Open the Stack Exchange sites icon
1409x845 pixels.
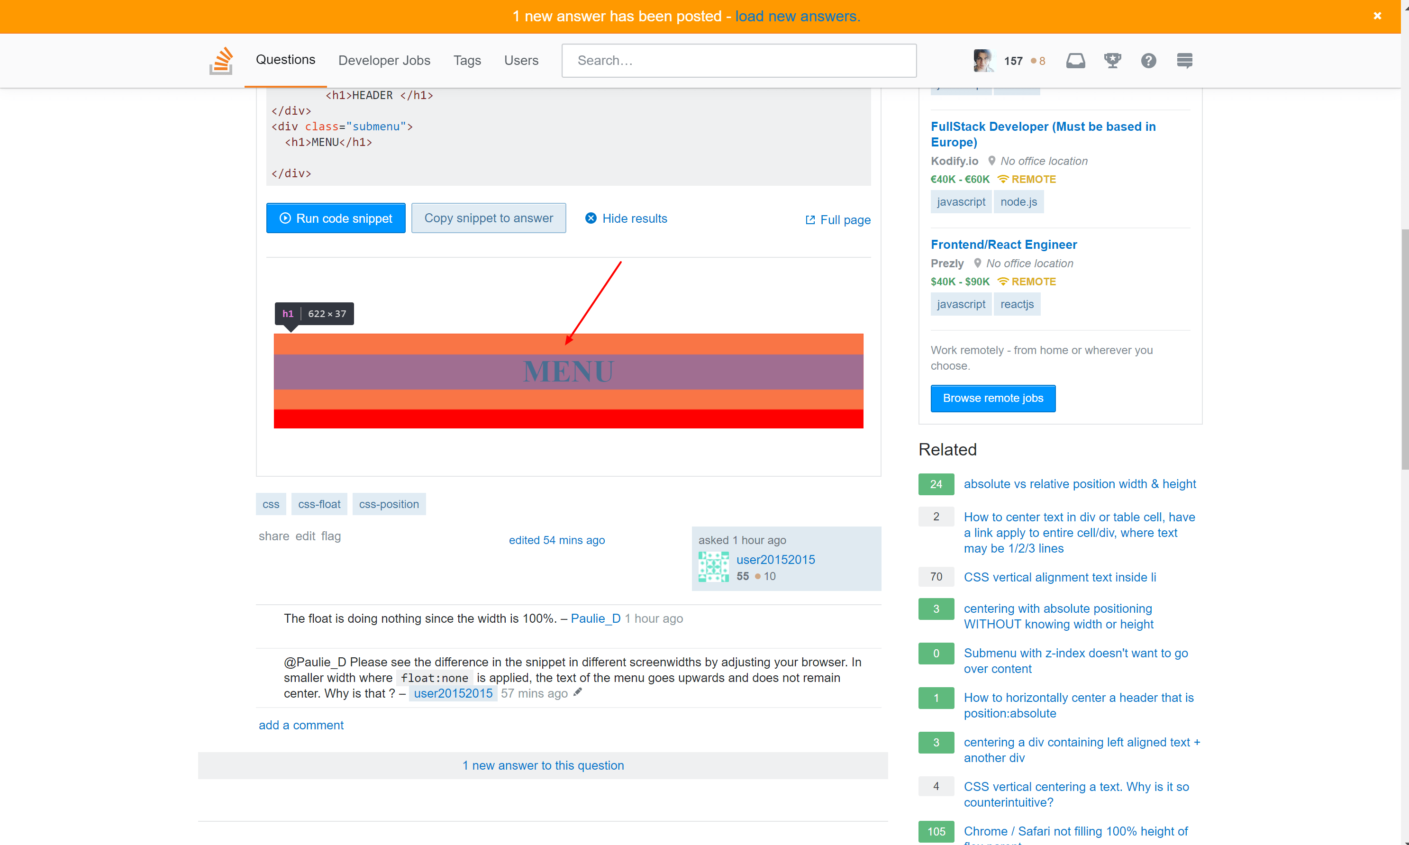pyautogui.click(x=1184, y=60)
